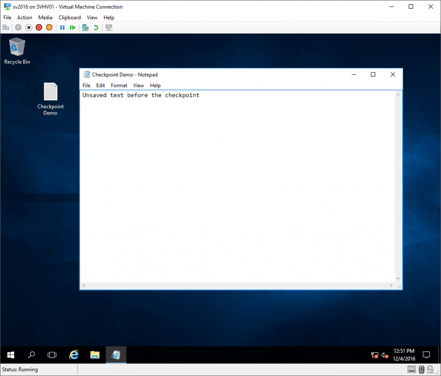
Task: Click the 'Status: Running' status text
Action: (x=20, y=370)
